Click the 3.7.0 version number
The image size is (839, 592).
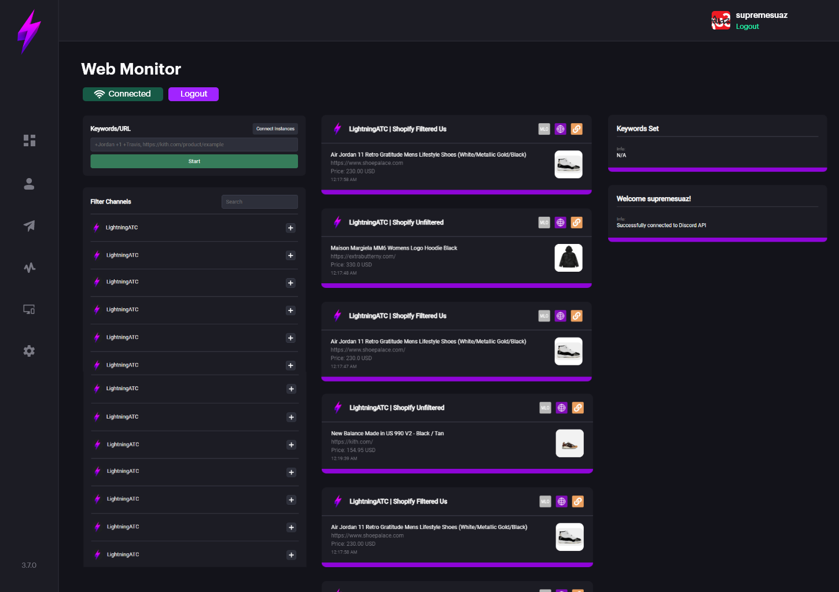[29, 565]
